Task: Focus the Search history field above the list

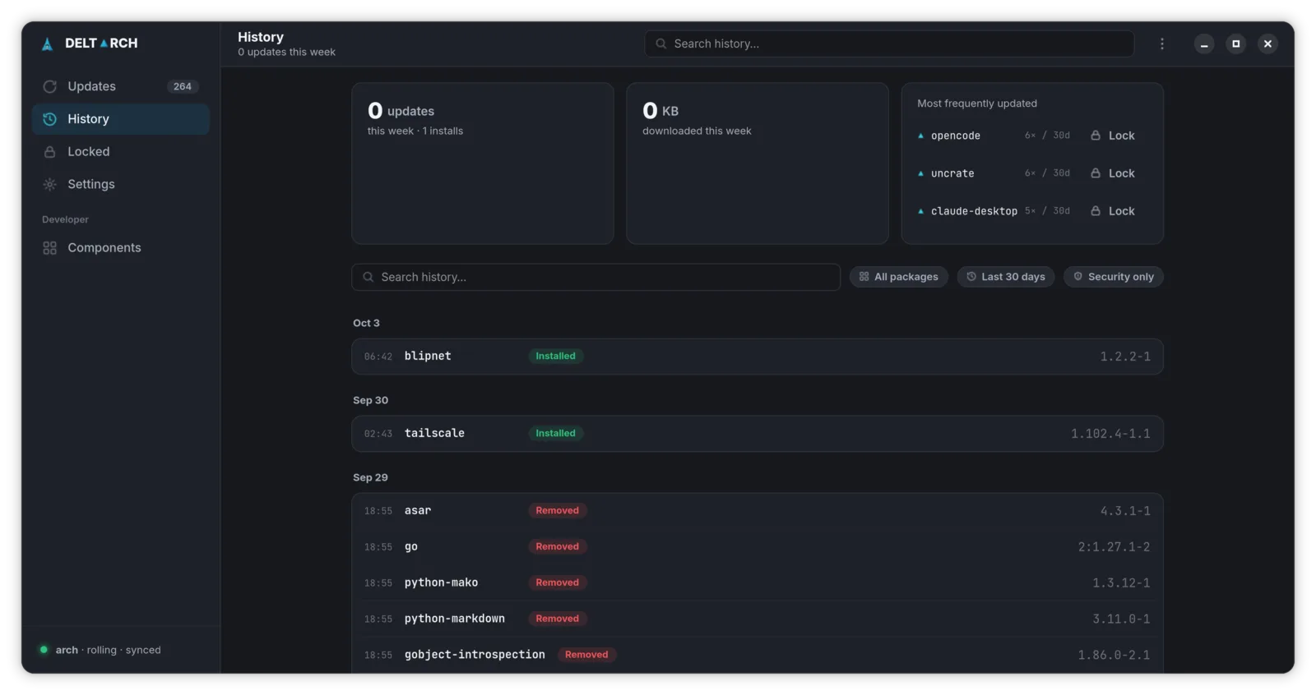Action: (x=595, y=277)
